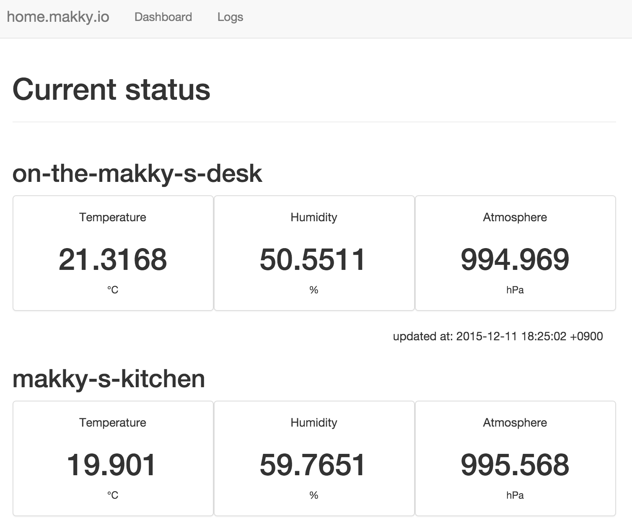Screen dimensions: 632x523
Task: Click the 21.3168 temperature value
Action: click(113, 259)
